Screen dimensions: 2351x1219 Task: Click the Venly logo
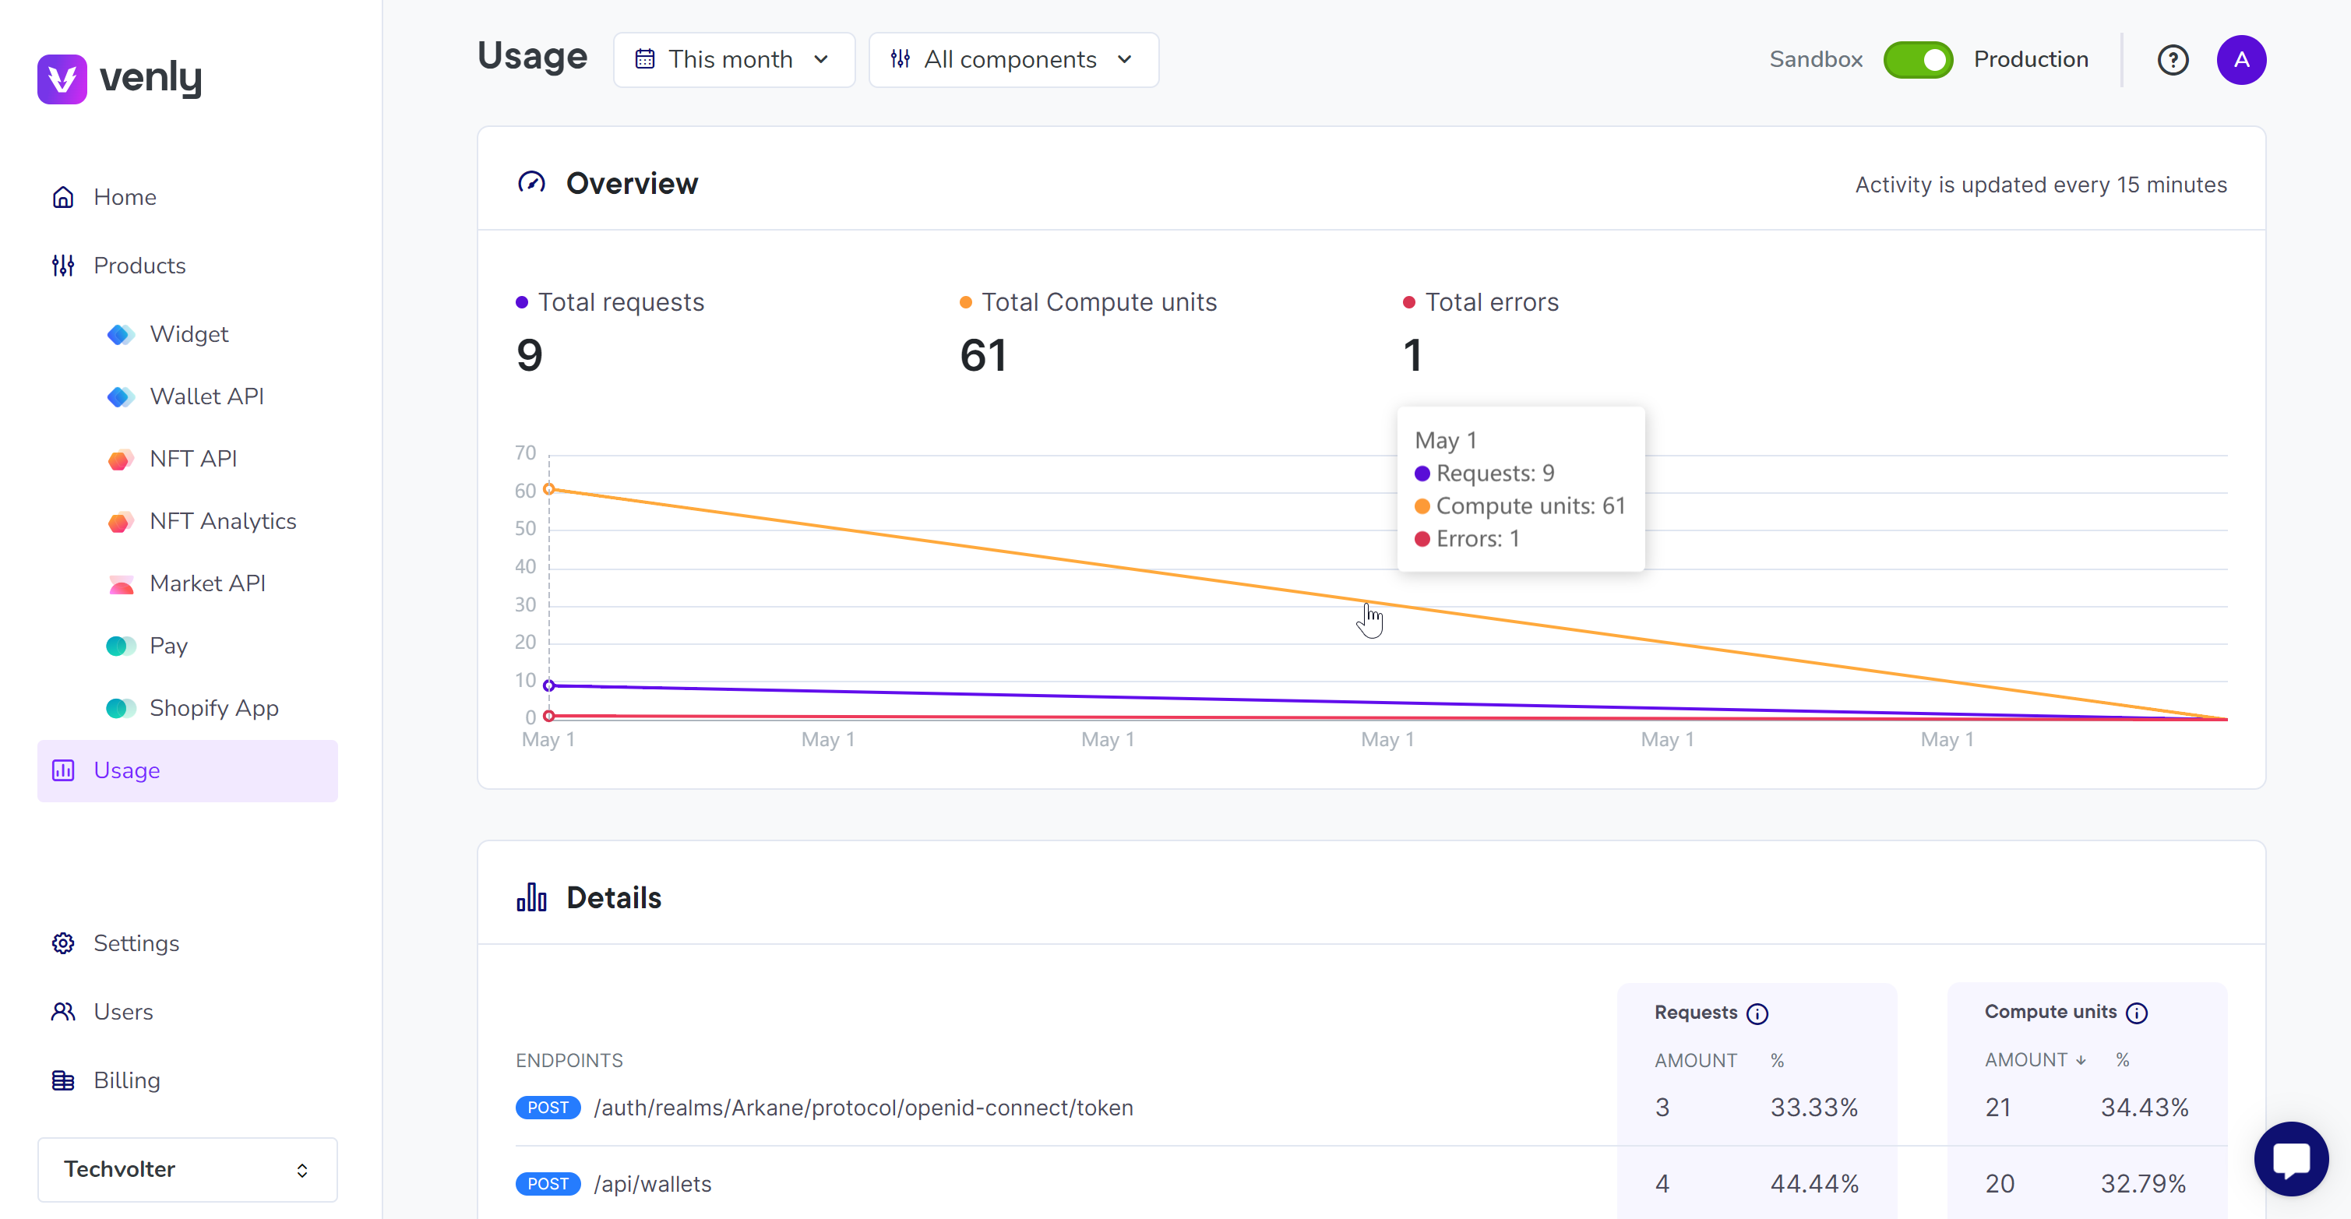[x=119, y=79]
